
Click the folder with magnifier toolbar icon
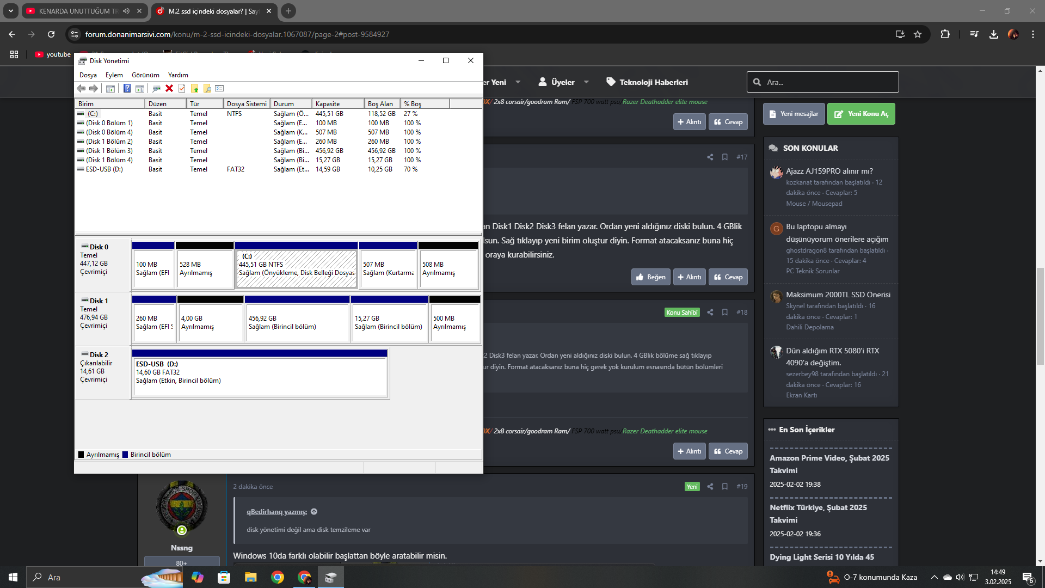click(207, 88)
